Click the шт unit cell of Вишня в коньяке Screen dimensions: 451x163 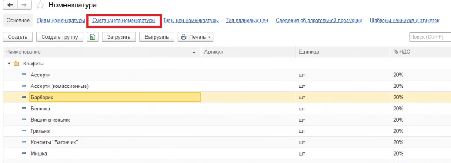coord(343,120)
